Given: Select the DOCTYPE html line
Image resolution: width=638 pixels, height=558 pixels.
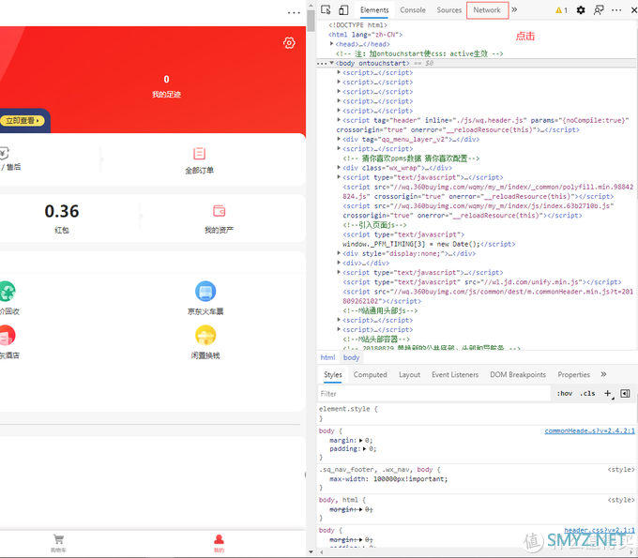Looking at the screenshot, I should (357, 24).
